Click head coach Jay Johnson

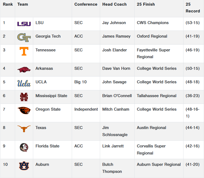tap(114, 23)
